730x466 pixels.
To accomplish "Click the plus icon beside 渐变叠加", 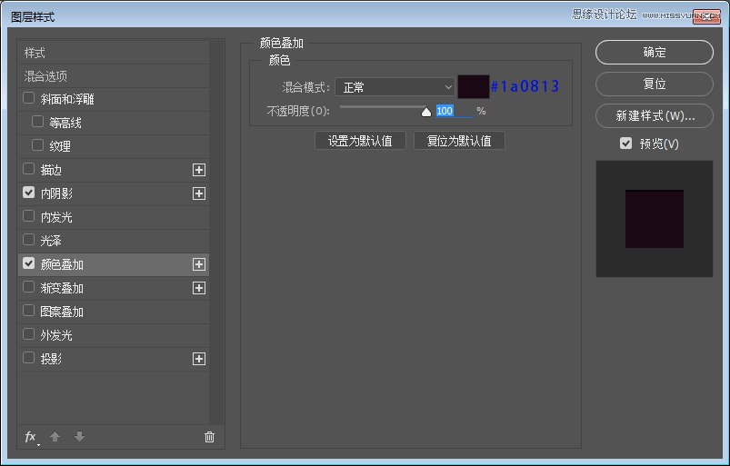I will [x=199, y=288].
